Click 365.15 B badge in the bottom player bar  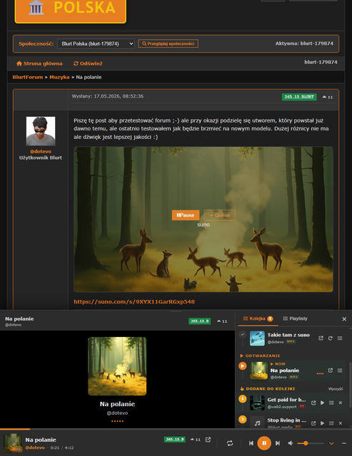tap(174, 440)
